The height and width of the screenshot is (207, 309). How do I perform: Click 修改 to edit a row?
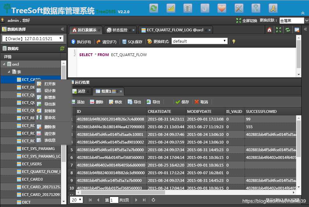point(115,102)
